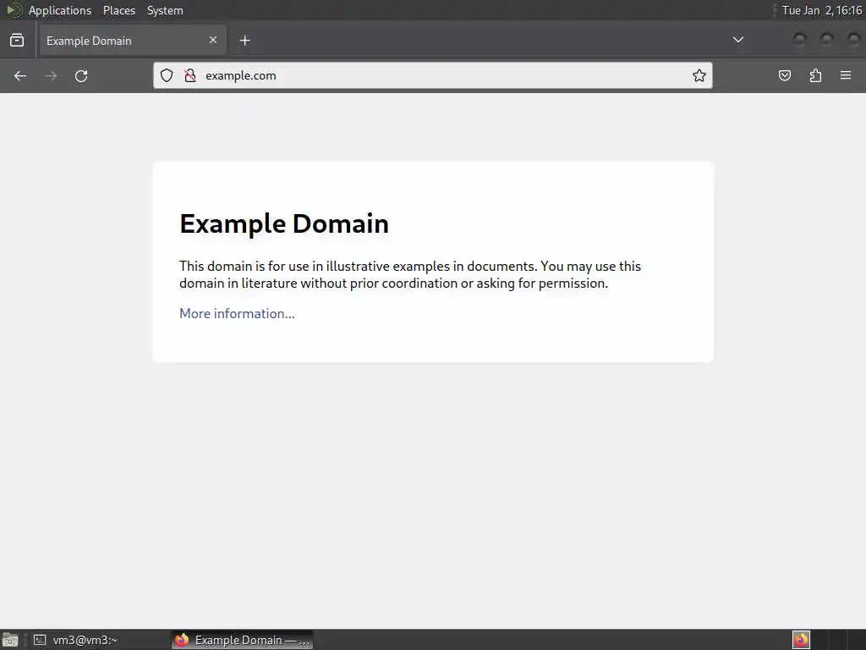Click the back navigation arrow

click(20, 75)
